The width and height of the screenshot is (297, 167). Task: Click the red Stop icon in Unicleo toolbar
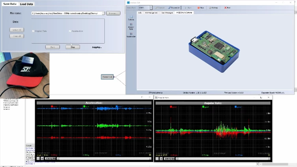tap(201, 8)
